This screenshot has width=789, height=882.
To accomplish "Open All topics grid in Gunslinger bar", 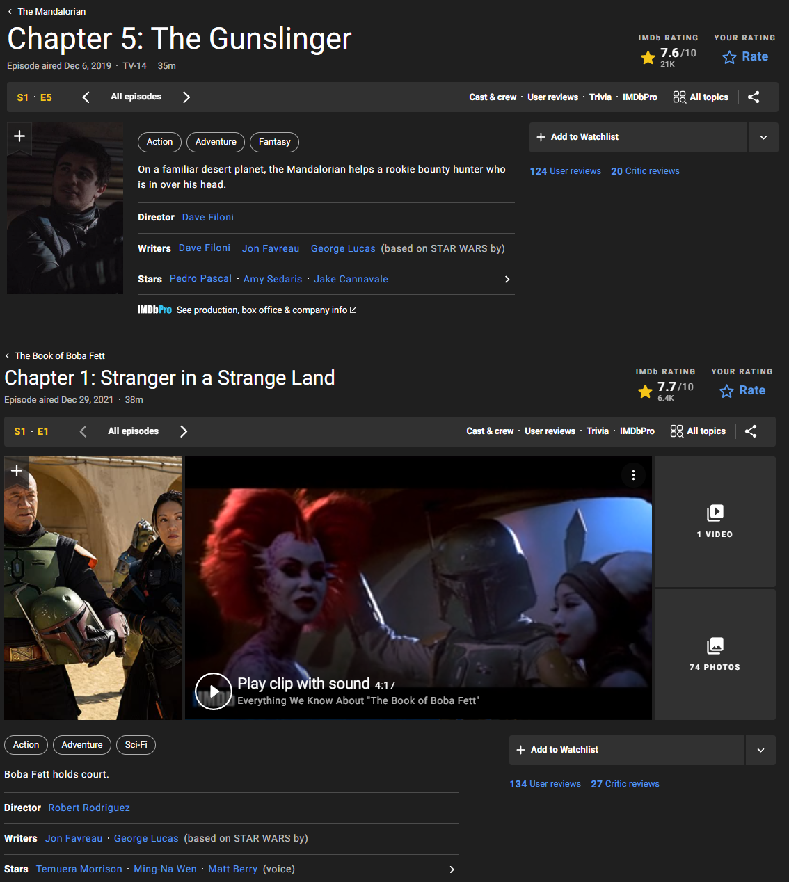I will pos(701,97).
